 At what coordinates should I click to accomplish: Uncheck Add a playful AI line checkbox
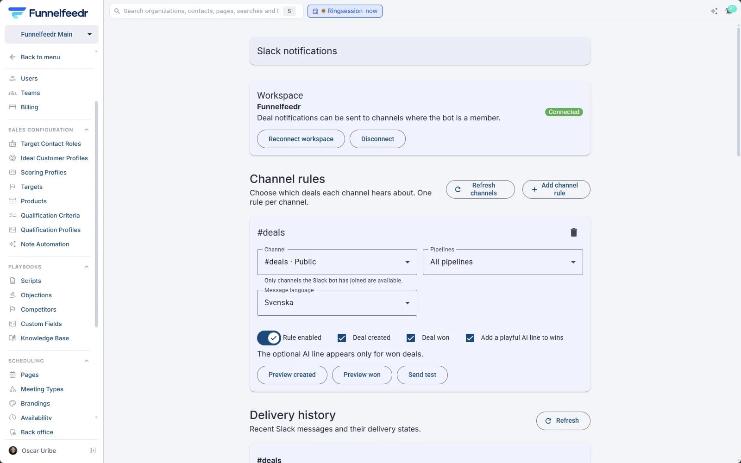pos(470,338)
